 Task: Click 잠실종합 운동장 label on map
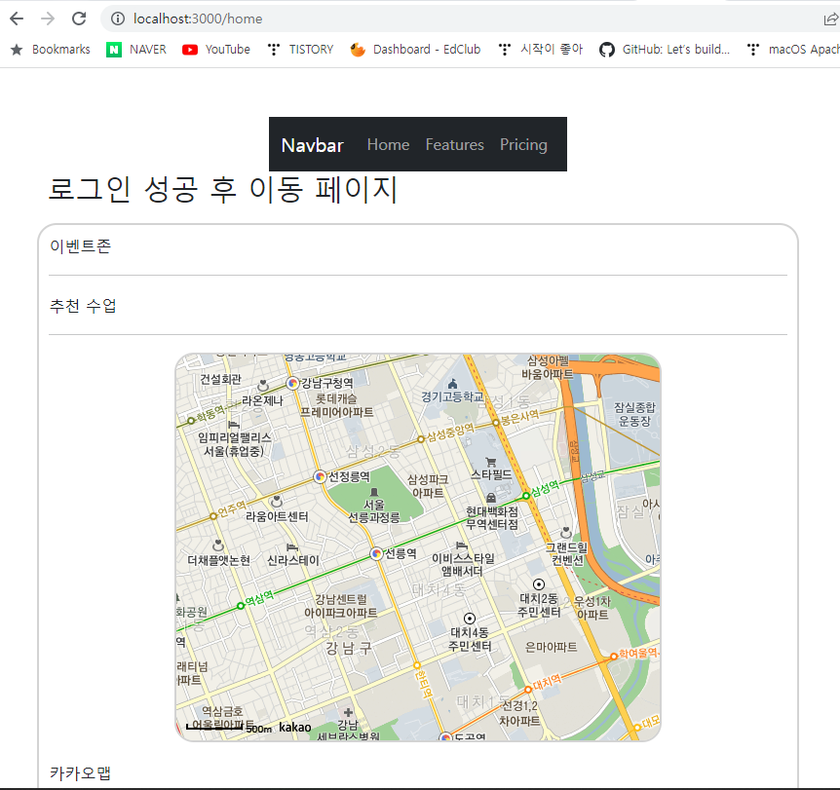point(634,414)
